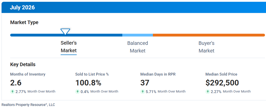Click the up arrow beside 0.4%
Image resolution: width=266 pixels, height=109 pixels.
[77, 92]
